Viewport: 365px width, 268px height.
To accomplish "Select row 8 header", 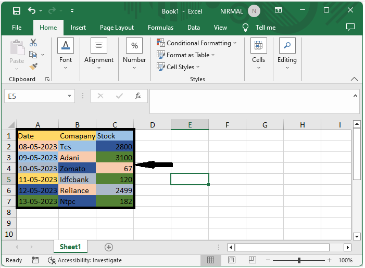I will click(x=9, y=212).
